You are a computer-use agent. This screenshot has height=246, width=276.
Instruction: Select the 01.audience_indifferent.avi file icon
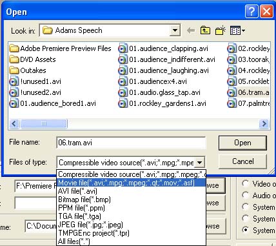point(123,59)
